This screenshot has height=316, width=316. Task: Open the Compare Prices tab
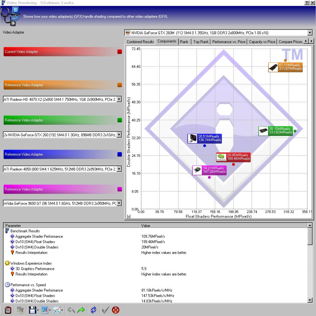290,42
